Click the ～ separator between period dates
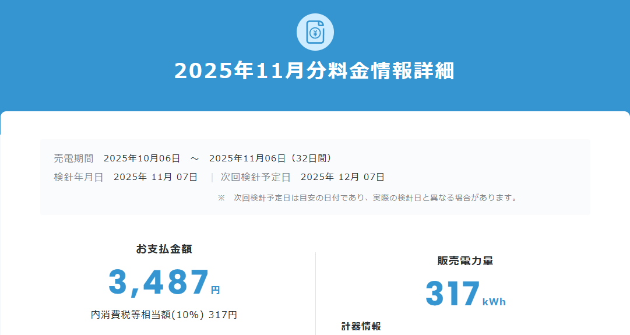The image size is (630, 335). pos(195,158)
